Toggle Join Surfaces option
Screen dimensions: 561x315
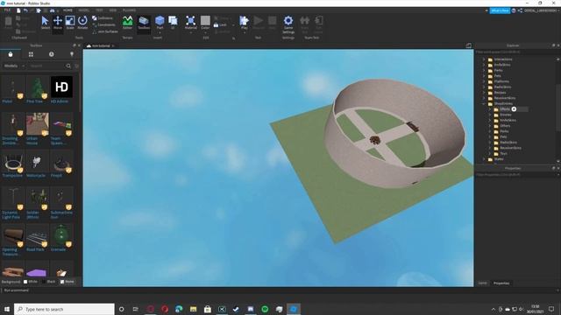105,31
